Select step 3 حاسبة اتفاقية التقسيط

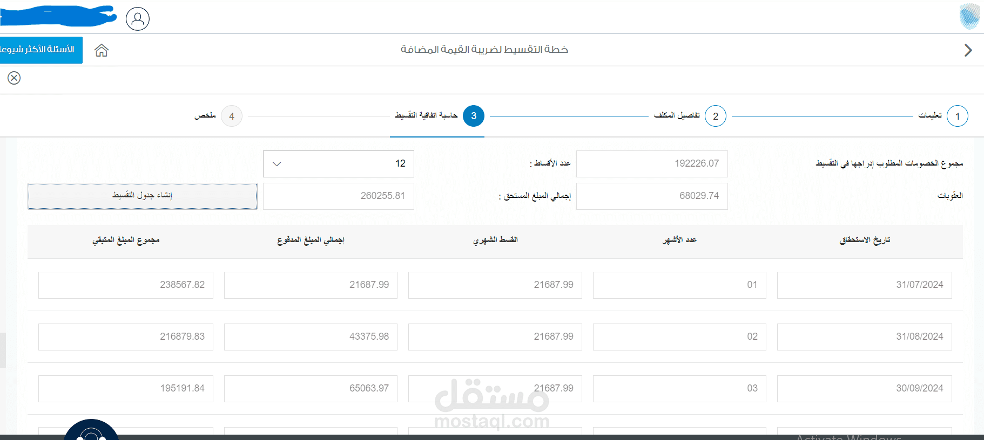point(439,116)
